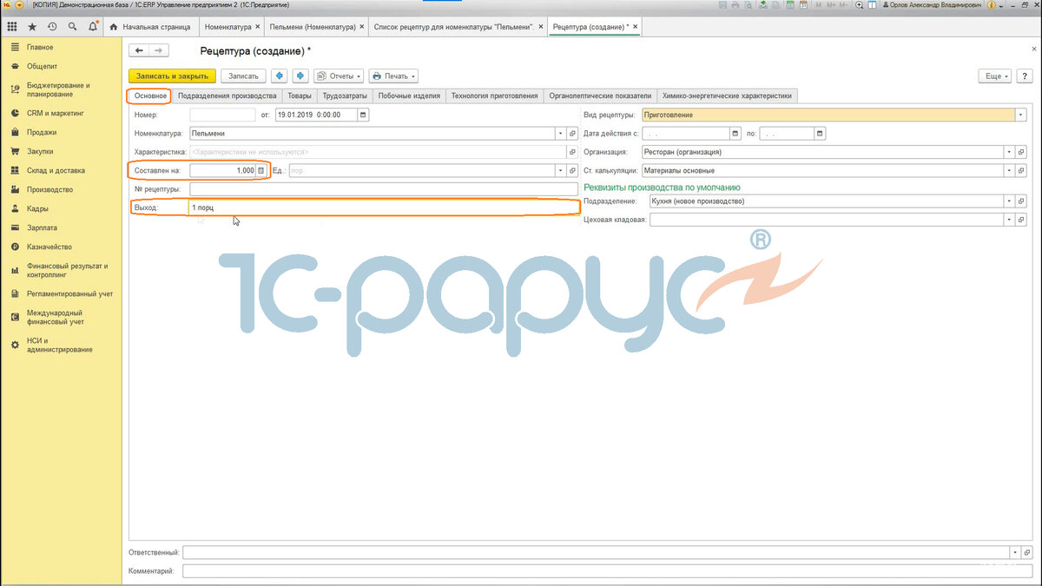Switch to Органолептические показатели tab
1042x586 pixels.
(600, 95)
